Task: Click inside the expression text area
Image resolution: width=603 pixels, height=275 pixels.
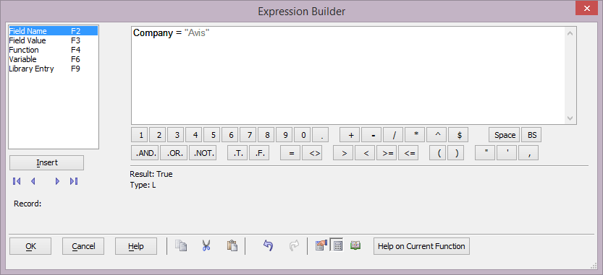Action: point(348,76)
